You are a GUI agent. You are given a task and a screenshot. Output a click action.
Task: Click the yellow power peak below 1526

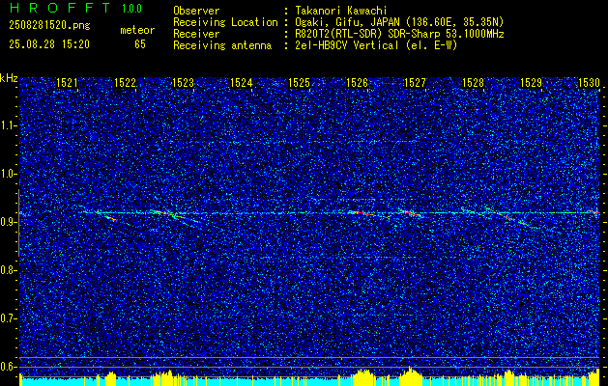(362, 376)
